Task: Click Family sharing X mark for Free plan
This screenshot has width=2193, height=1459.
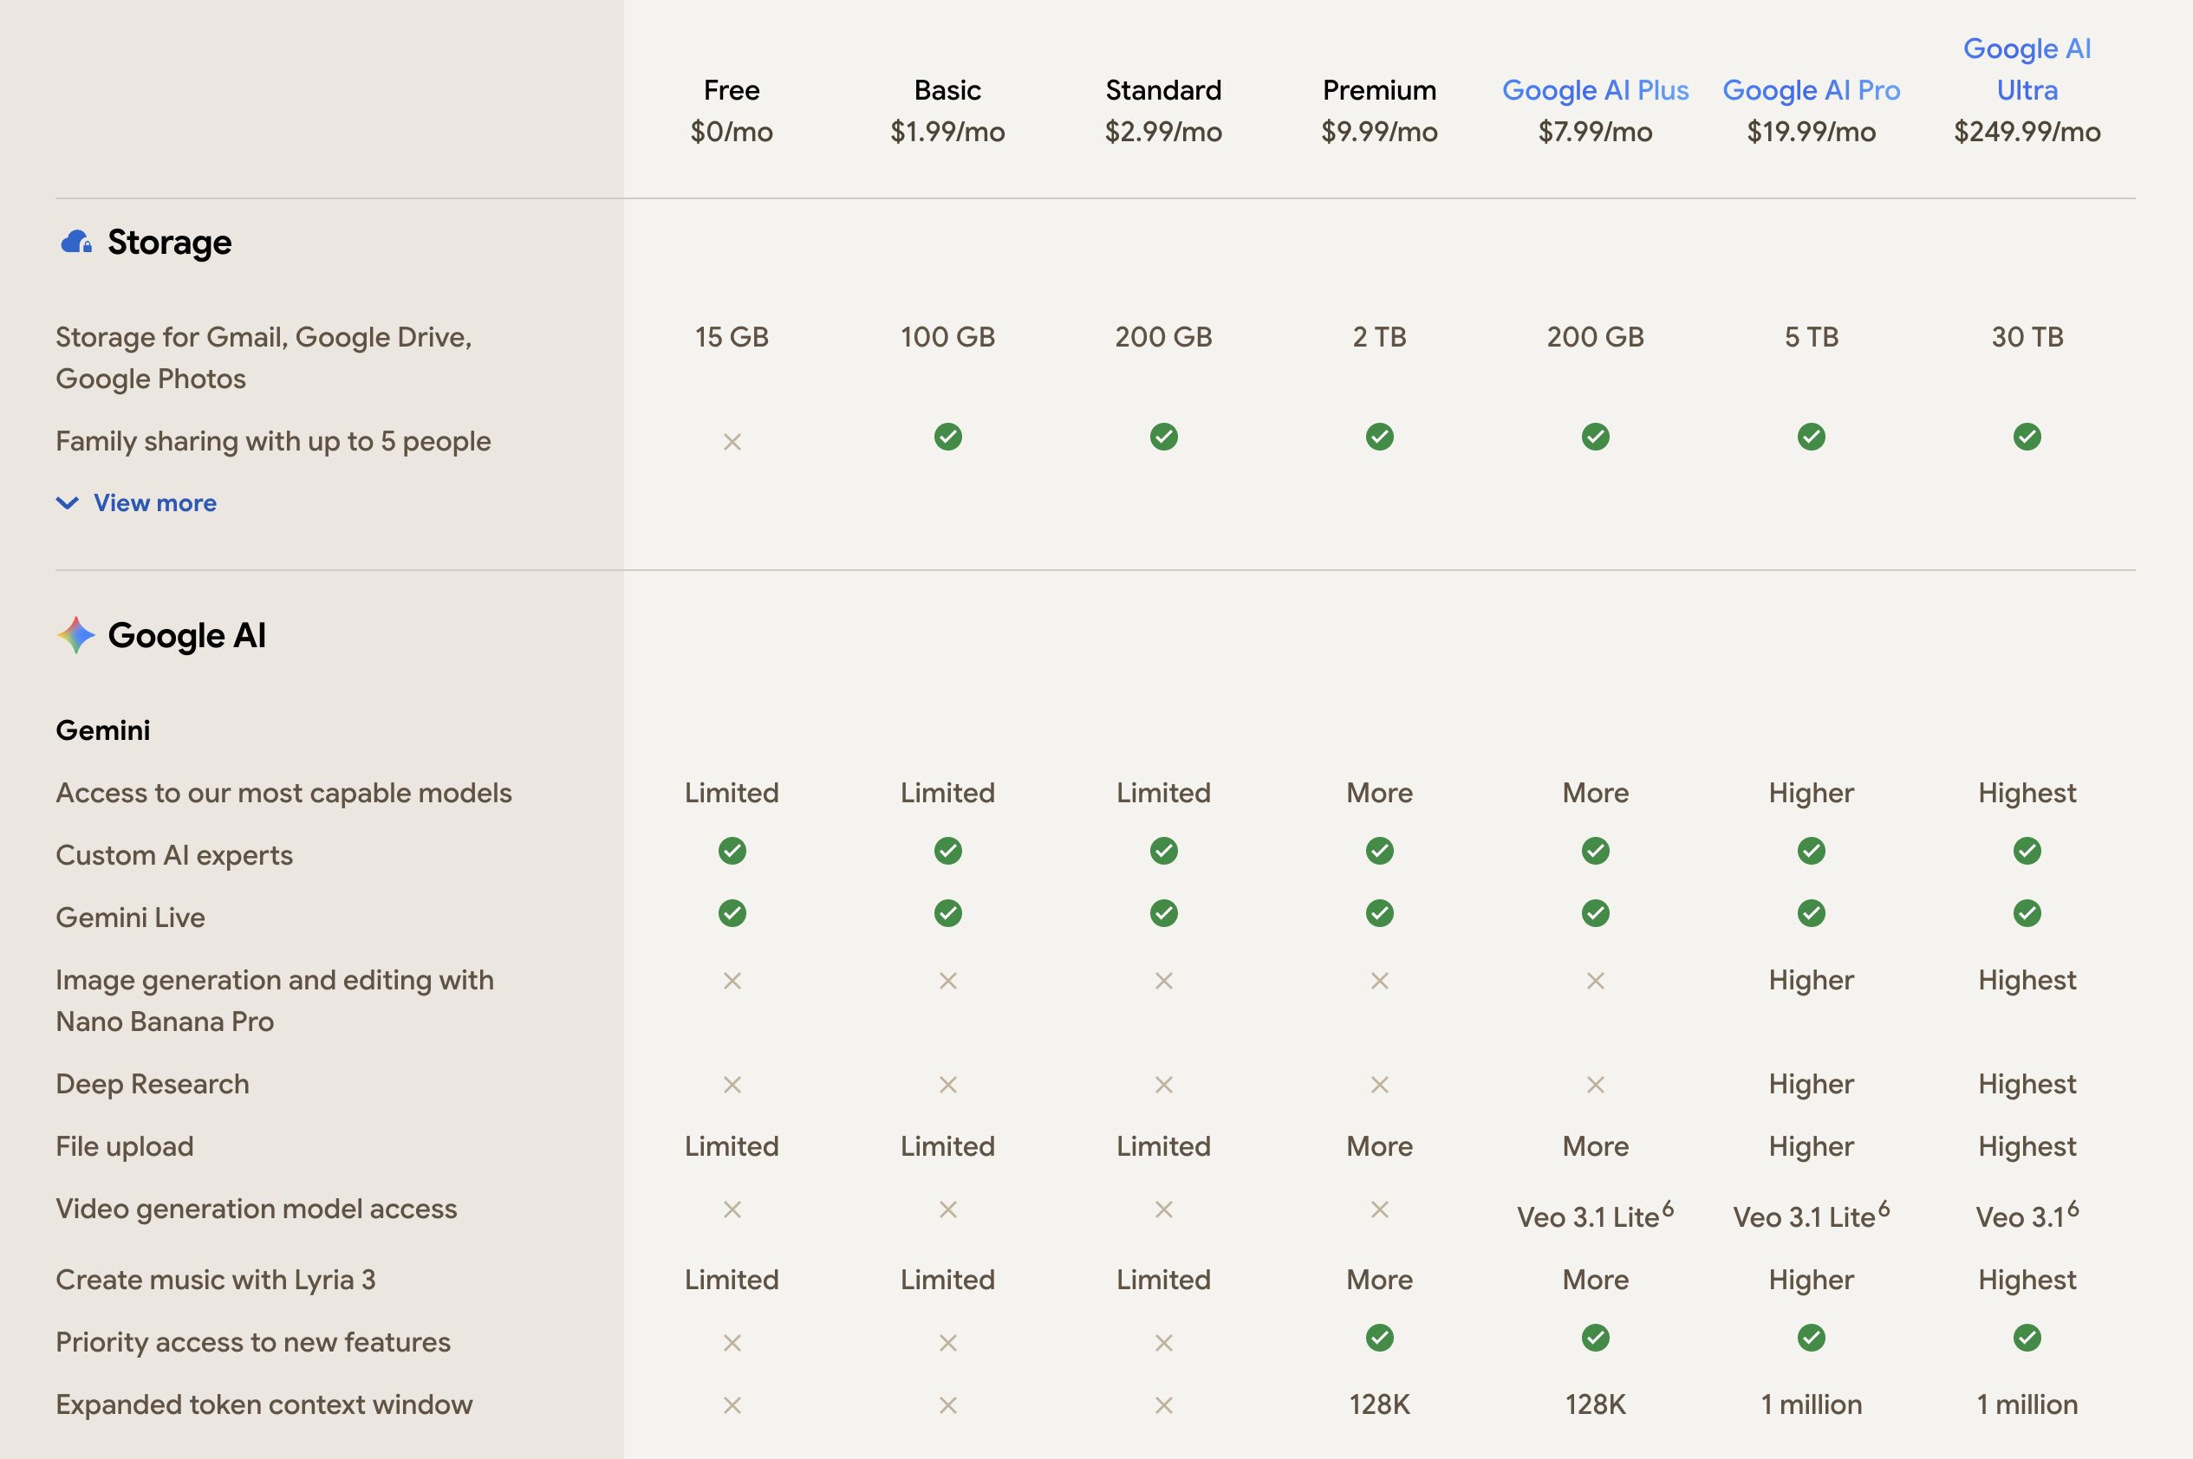Action: (x=732, y=441)
